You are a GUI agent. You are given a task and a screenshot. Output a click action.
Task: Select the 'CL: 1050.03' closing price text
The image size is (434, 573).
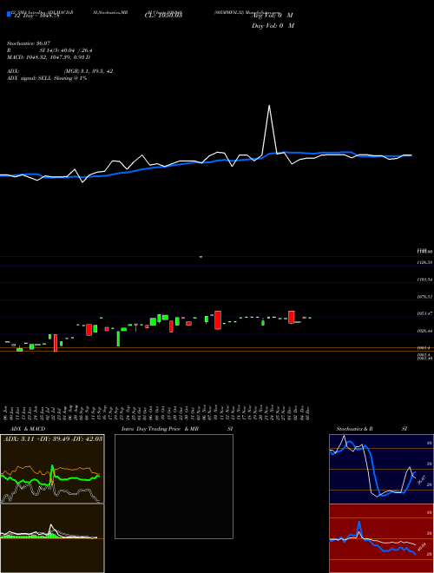[x=163, y=15]
